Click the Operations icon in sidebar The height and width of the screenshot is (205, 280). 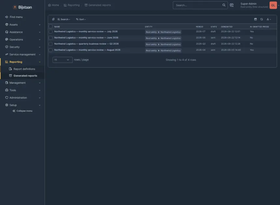click(x=7, y=39)
